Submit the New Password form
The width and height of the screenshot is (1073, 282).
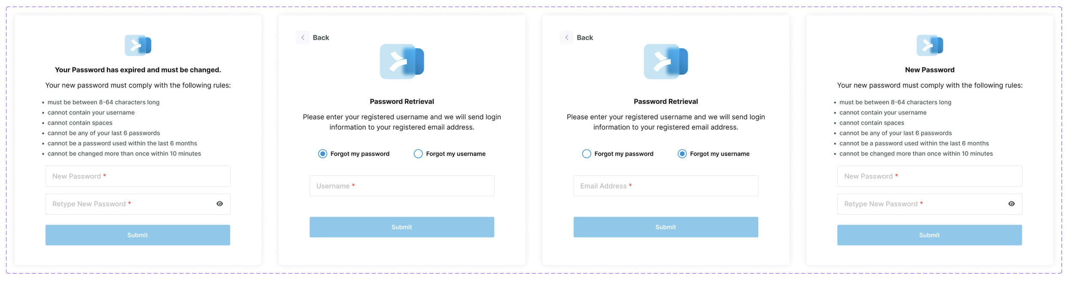930,235
